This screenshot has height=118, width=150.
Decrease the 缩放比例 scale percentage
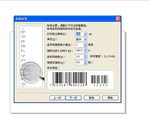click(x=85, y=52)
